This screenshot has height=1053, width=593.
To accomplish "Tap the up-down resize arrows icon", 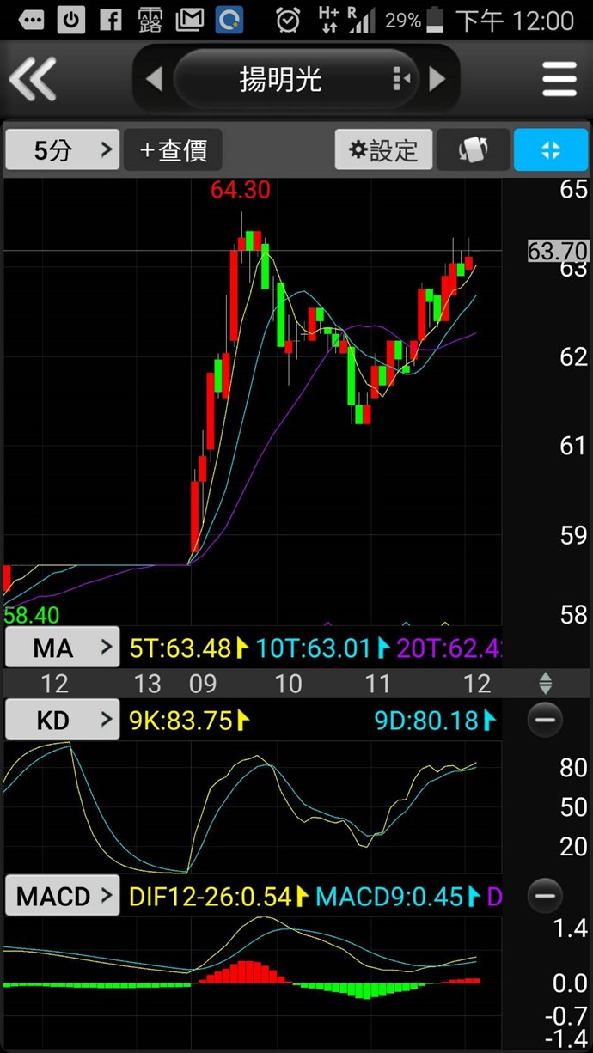I will [x=545, y=684].
